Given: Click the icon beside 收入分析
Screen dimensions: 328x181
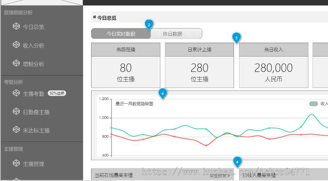Looking at the screenshot, I should (x=16, y=45).
